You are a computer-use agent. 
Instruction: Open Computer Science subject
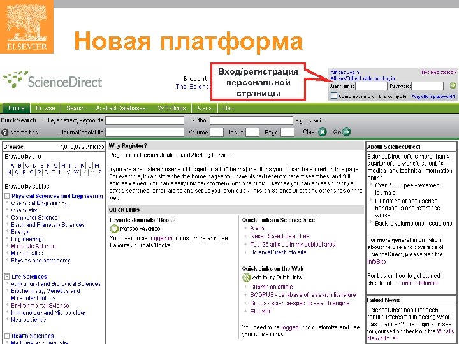(x=34, y=218)
